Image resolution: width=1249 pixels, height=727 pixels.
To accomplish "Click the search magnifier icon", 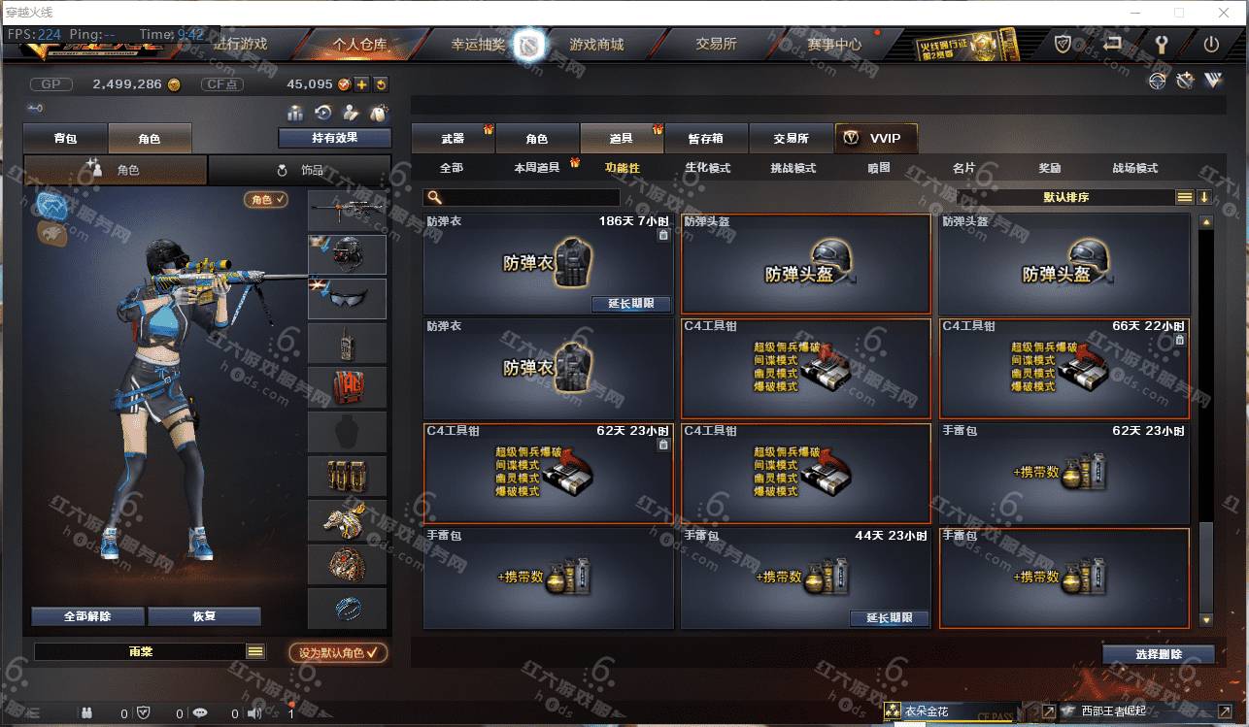I will [x=434, y=197].
